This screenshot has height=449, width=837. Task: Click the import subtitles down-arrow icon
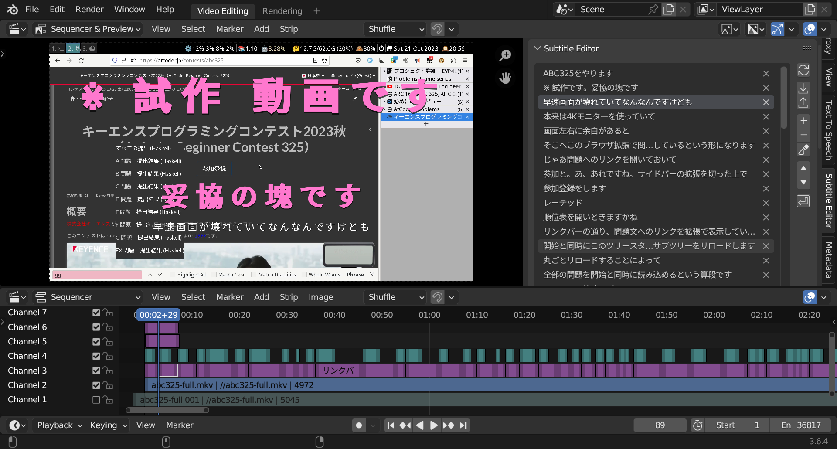pos(803,88)
